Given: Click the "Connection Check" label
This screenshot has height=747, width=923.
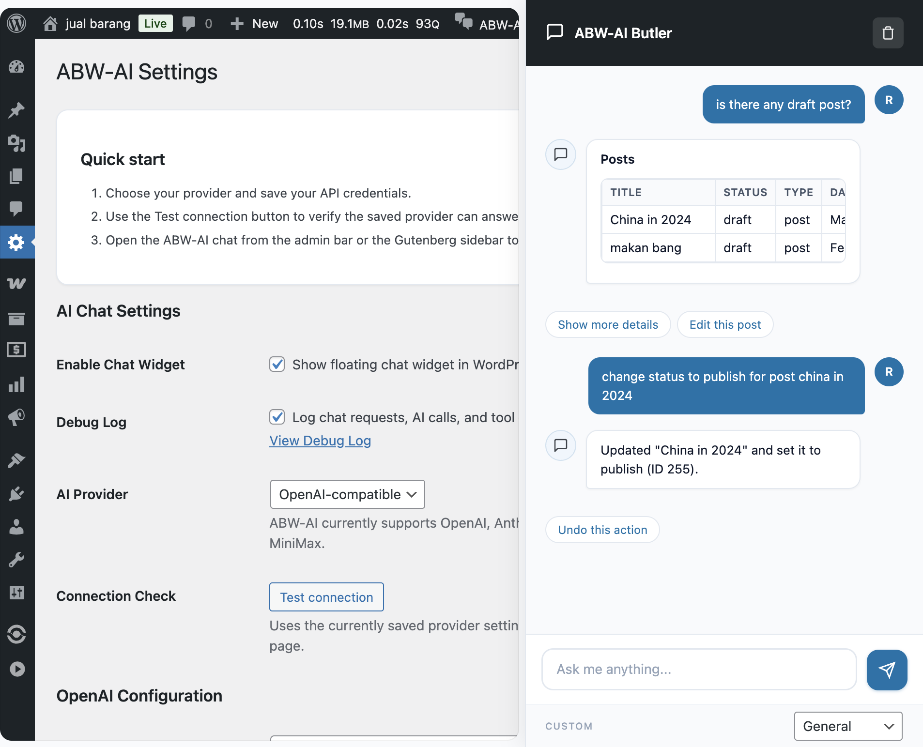Looking at the screenshot, I should pyautogui.click(x=116, y=596).
